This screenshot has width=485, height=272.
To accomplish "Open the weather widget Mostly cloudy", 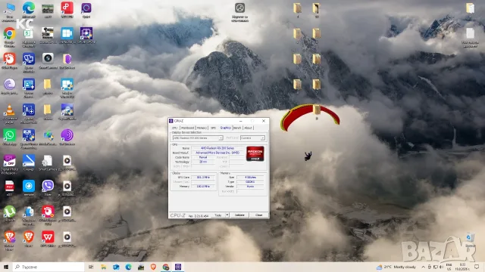I will [396, 267].
